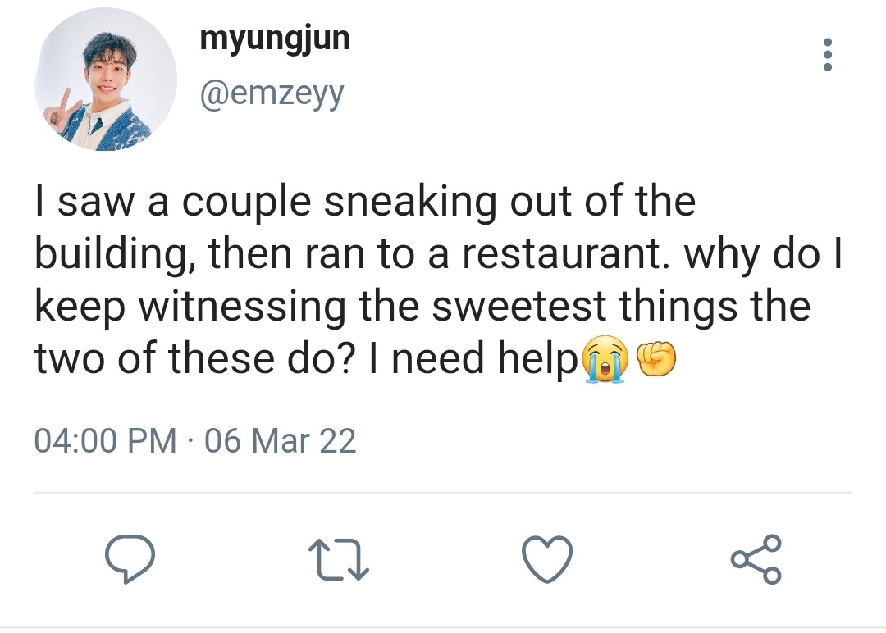Open the @emzeyy handle profile link

272,93
